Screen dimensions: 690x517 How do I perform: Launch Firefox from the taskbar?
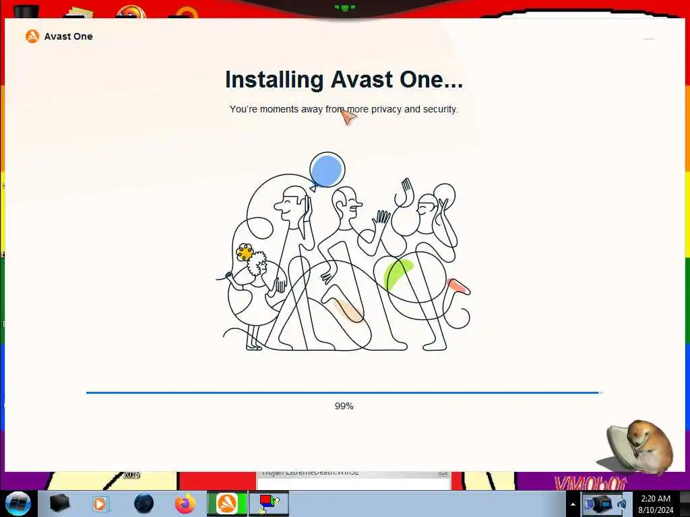(185, 504)
